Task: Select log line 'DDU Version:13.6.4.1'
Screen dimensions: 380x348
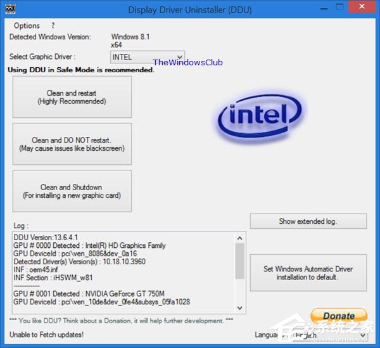Action: coord(46,238)
